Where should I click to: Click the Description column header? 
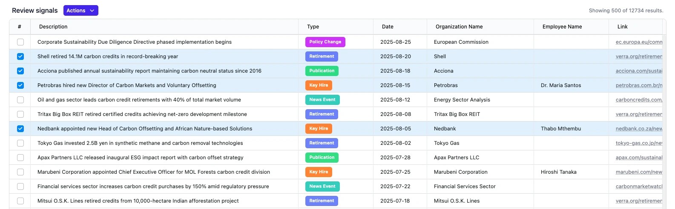[x=53, y=27]
